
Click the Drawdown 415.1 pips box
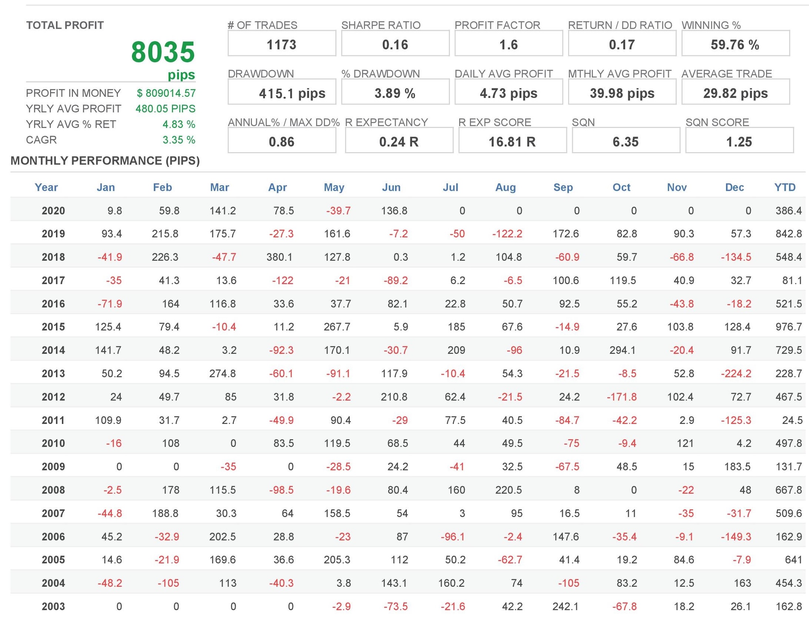click(x=282, y=92)
